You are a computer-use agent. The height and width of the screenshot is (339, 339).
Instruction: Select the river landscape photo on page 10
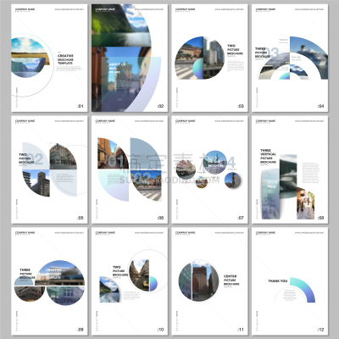click(x=110, y=290)
